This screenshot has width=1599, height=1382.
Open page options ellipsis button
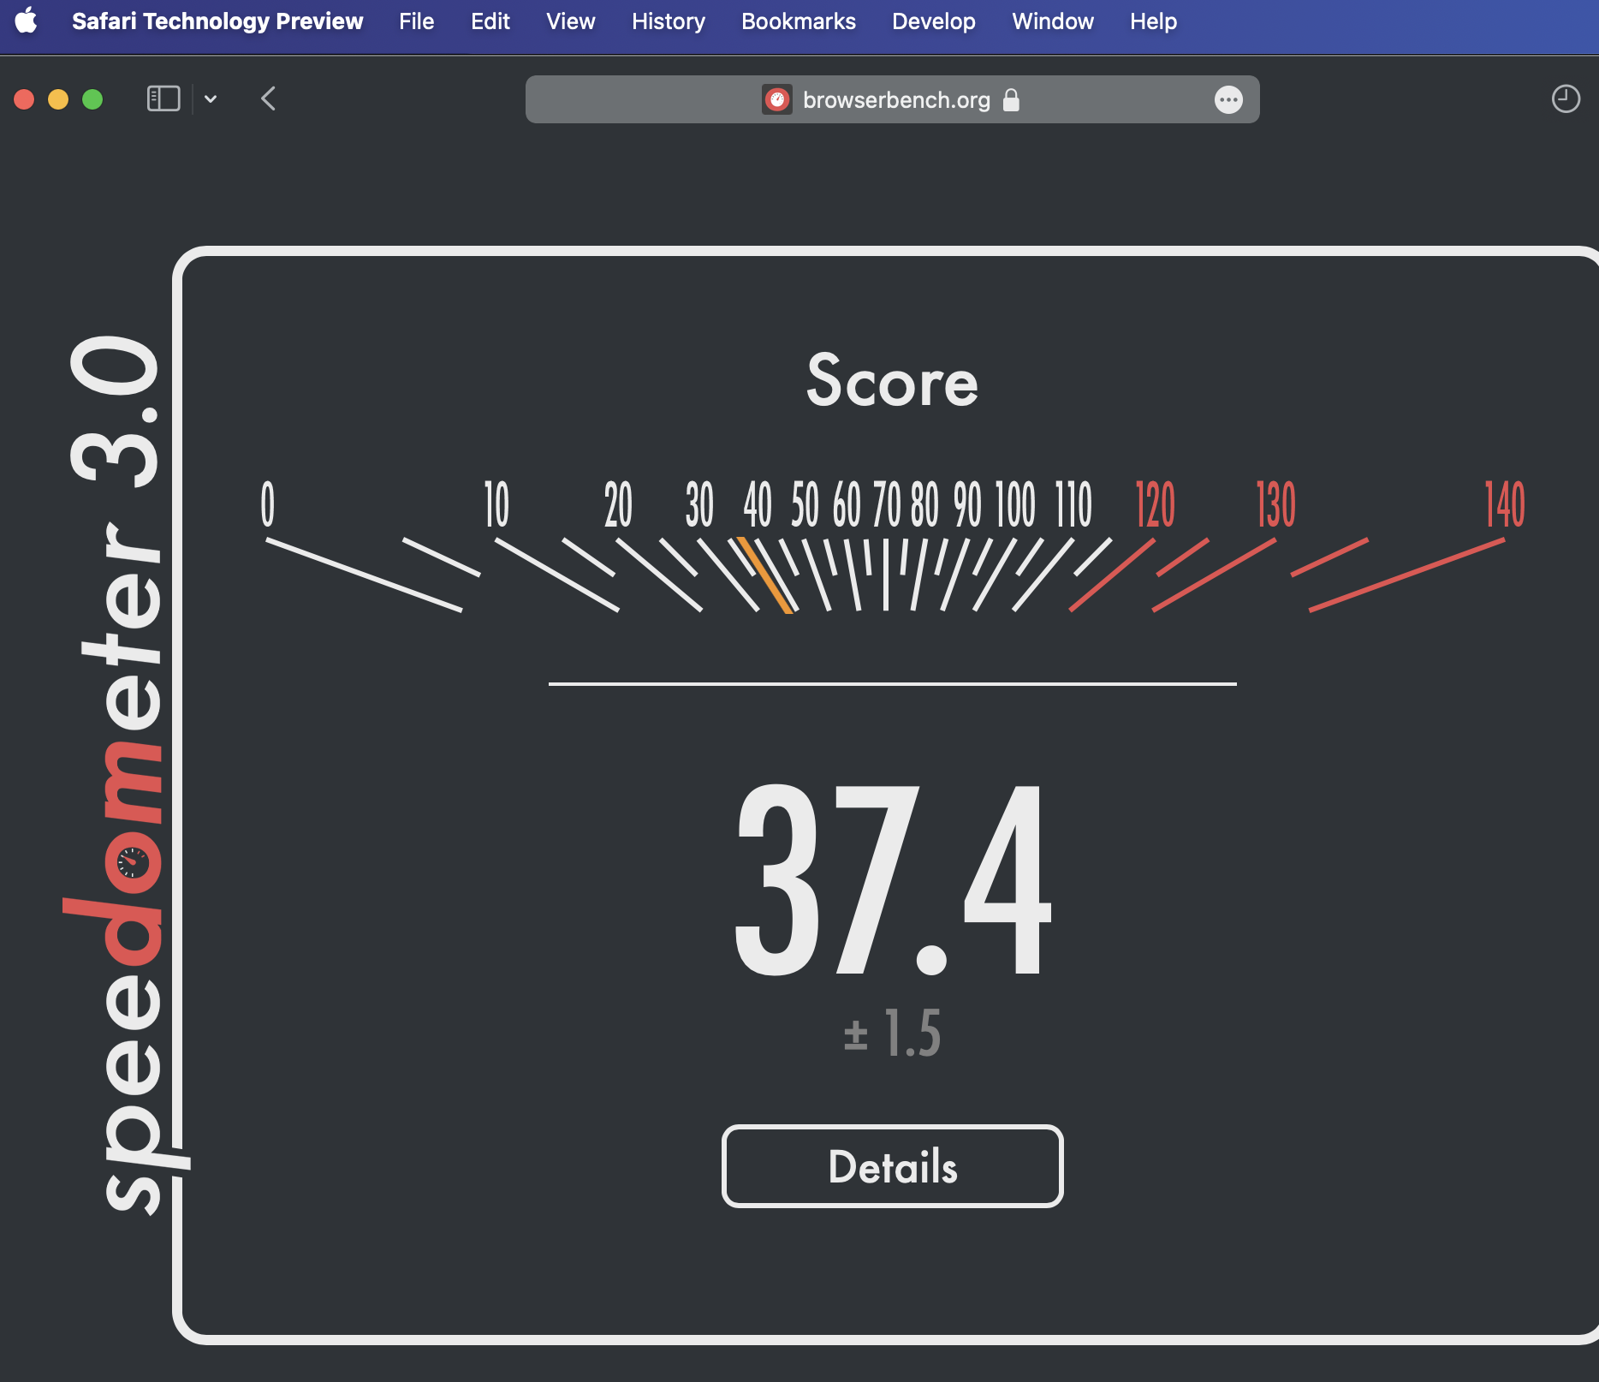pos(1228,99)
